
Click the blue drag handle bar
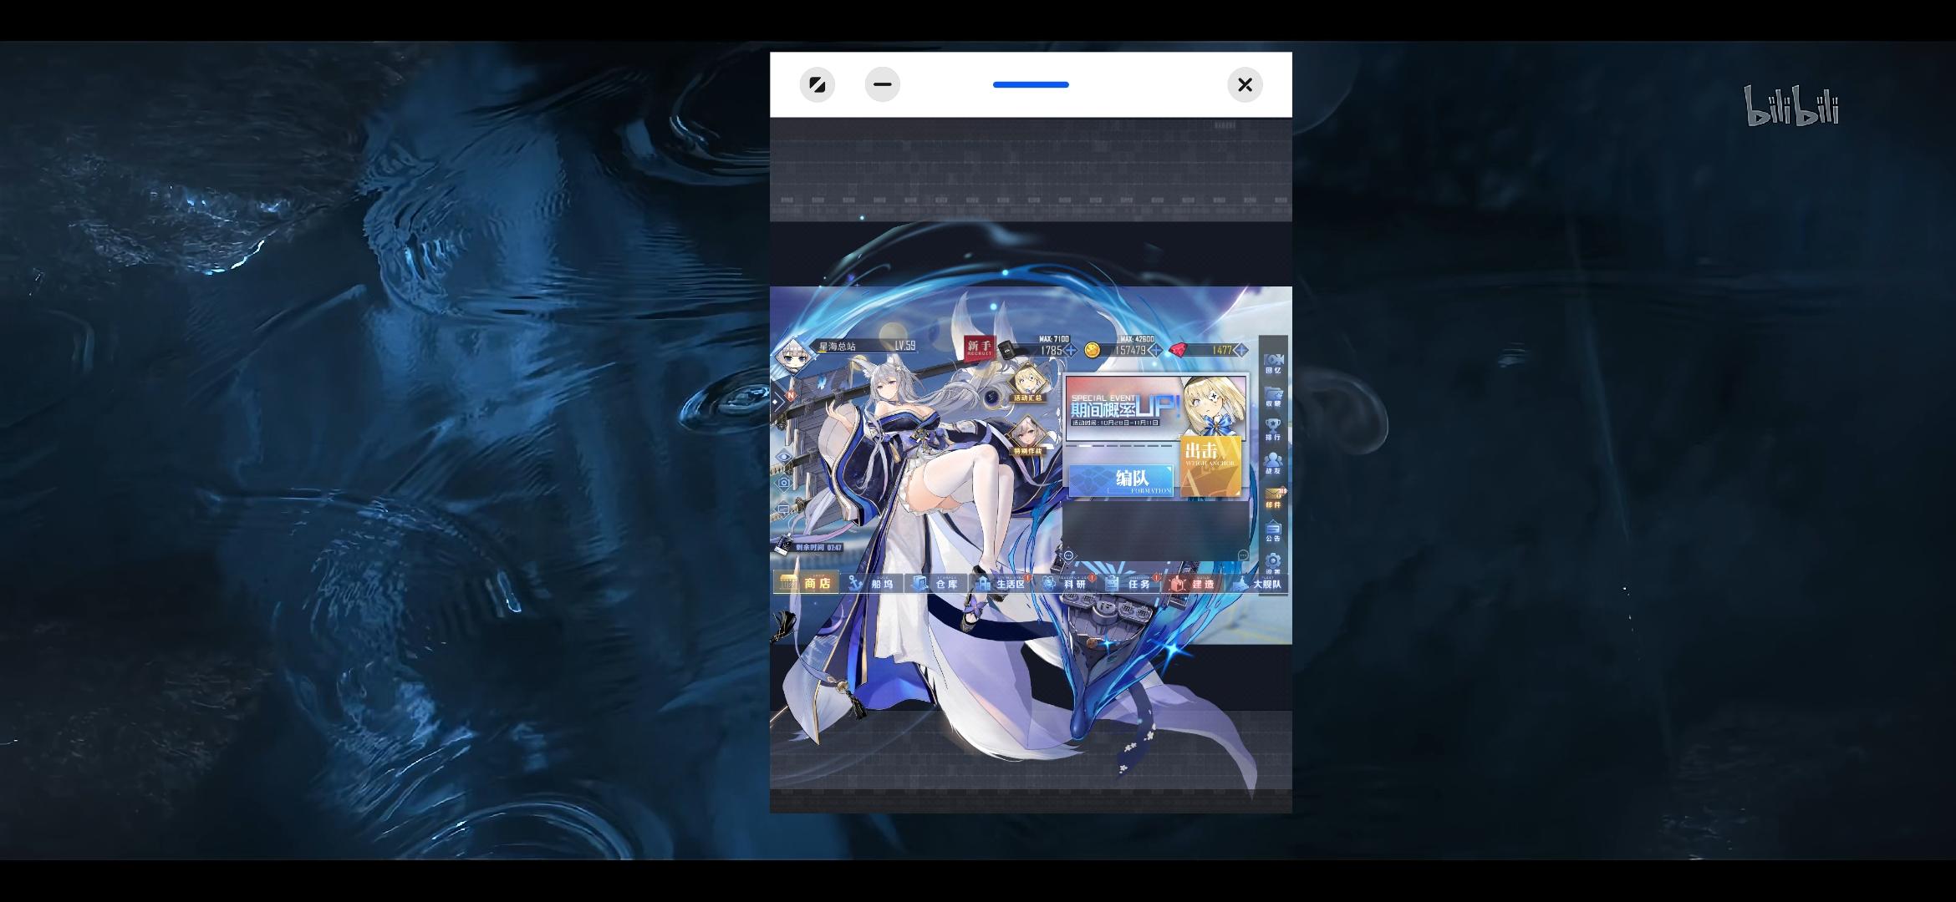1030,85
